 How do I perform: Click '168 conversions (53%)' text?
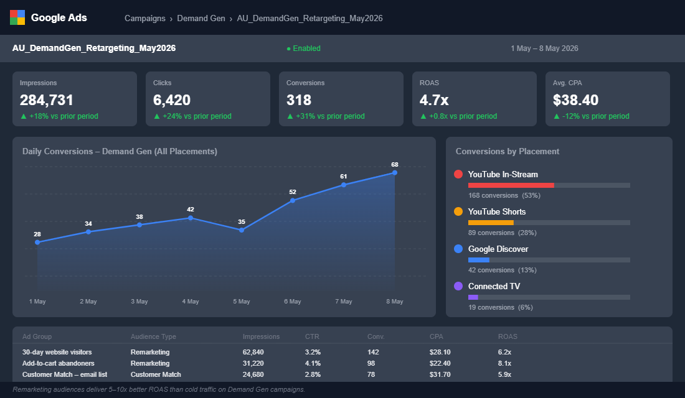504,195
